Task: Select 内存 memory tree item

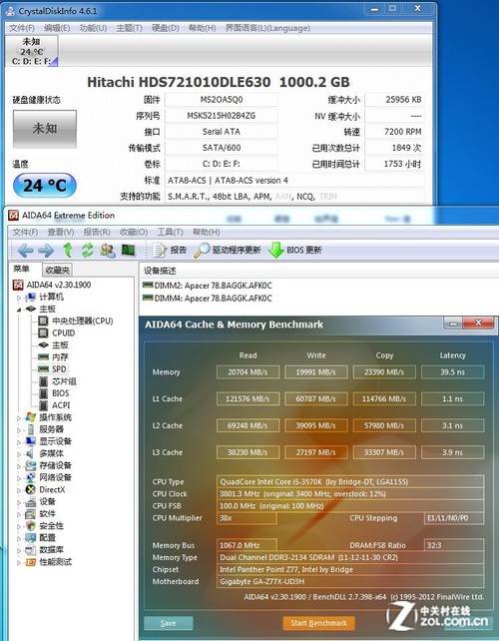Action: pyautogui.click(x=54, y=356)
